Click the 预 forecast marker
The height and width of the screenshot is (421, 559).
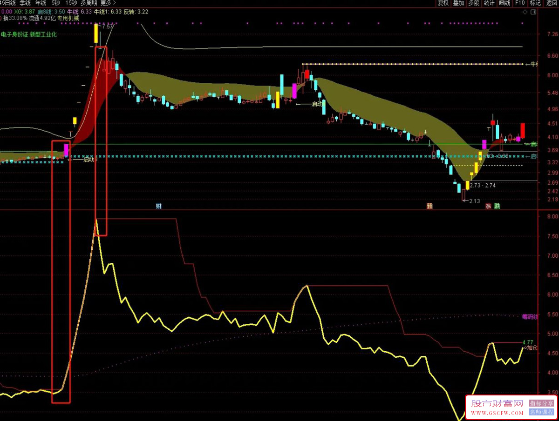point(429,206)
